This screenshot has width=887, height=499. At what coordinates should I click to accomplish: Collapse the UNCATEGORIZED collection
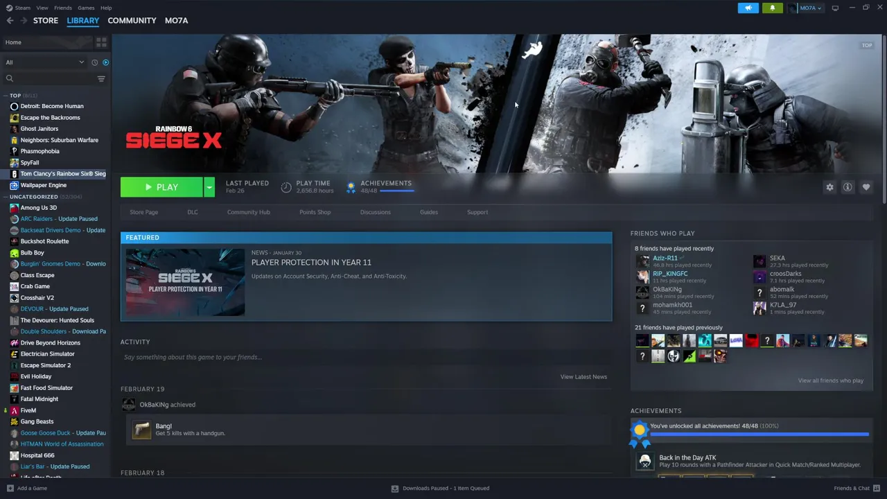pyautogui.click(x=6, y=197)
